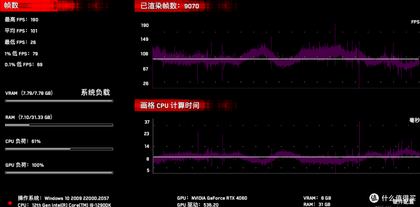Screen dimensions: 420x207
Task: Click the GPU 负荷：100% label
Action: pyautogui.click(x=24, y=165)
